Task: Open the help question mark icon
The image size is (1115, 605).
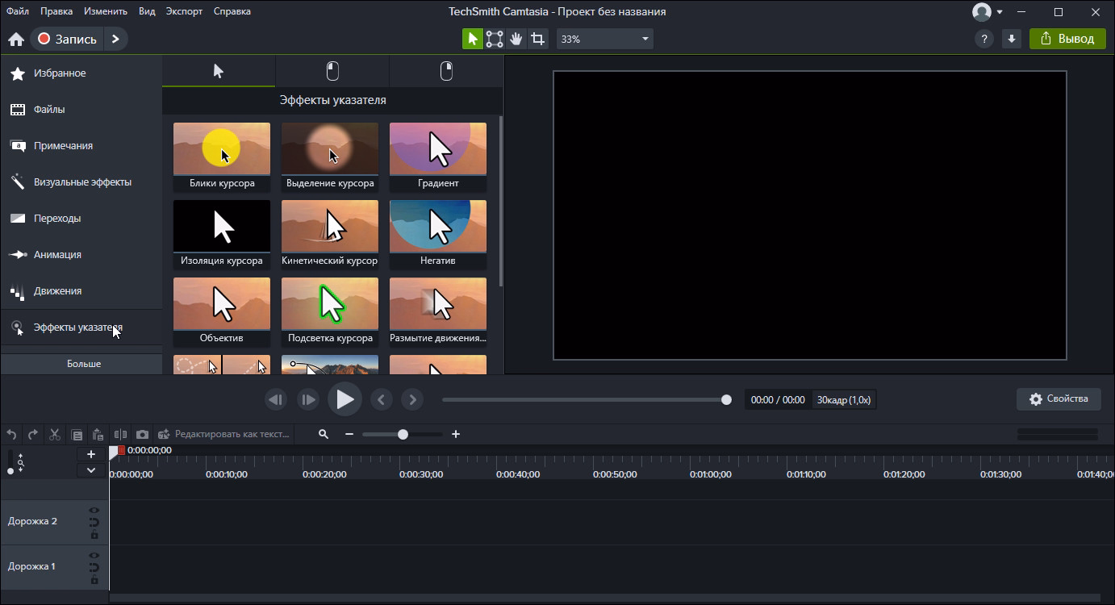Action: [983, 39]
